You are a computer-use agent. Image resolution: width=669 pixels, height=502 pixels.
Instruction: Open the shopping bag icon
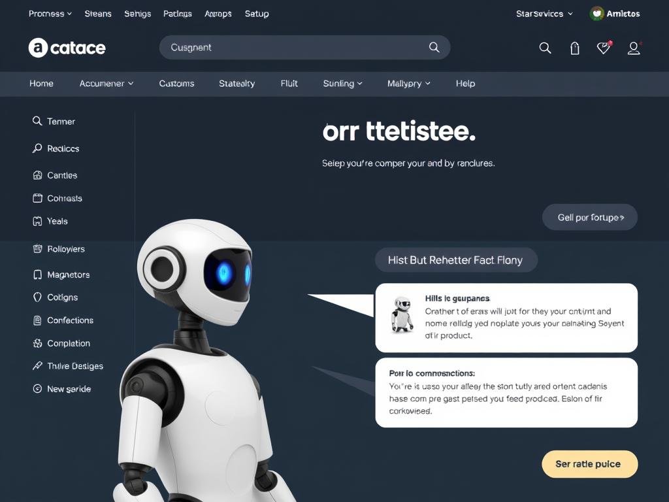click(x=575, y=48)
